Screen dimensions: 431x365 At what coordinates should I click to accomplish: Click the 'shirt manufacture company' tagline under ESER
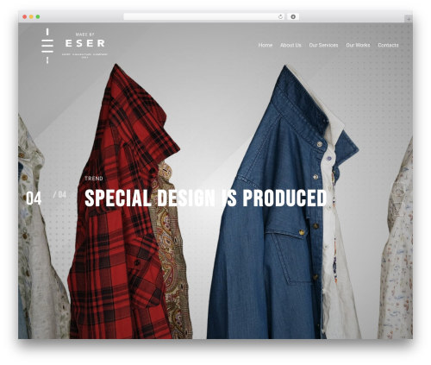coord(84,55)
